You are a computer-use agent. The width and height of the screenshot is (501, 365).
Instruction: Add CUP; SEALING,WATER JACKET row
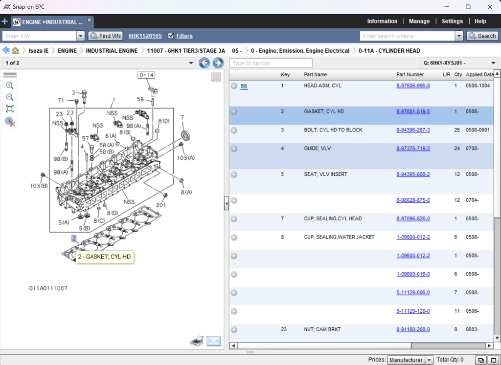pos(234,237)
